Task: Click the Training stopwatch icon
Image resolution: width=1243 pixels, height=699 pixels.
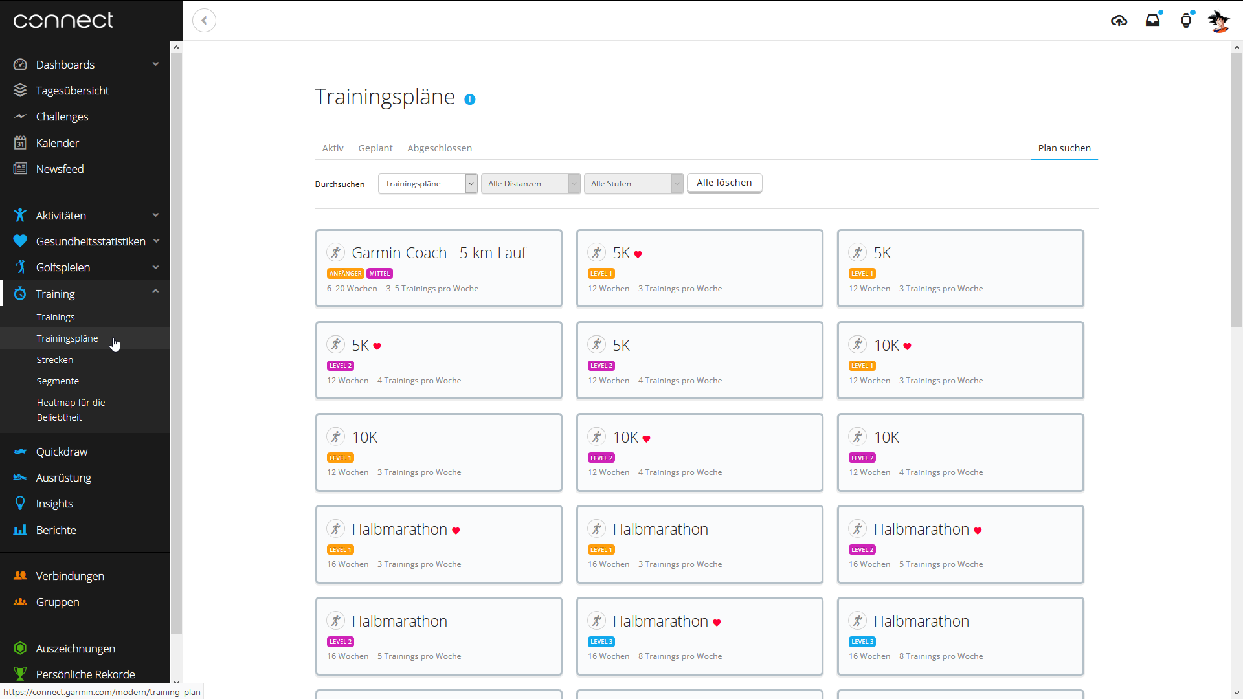Action: pos(20,294)
